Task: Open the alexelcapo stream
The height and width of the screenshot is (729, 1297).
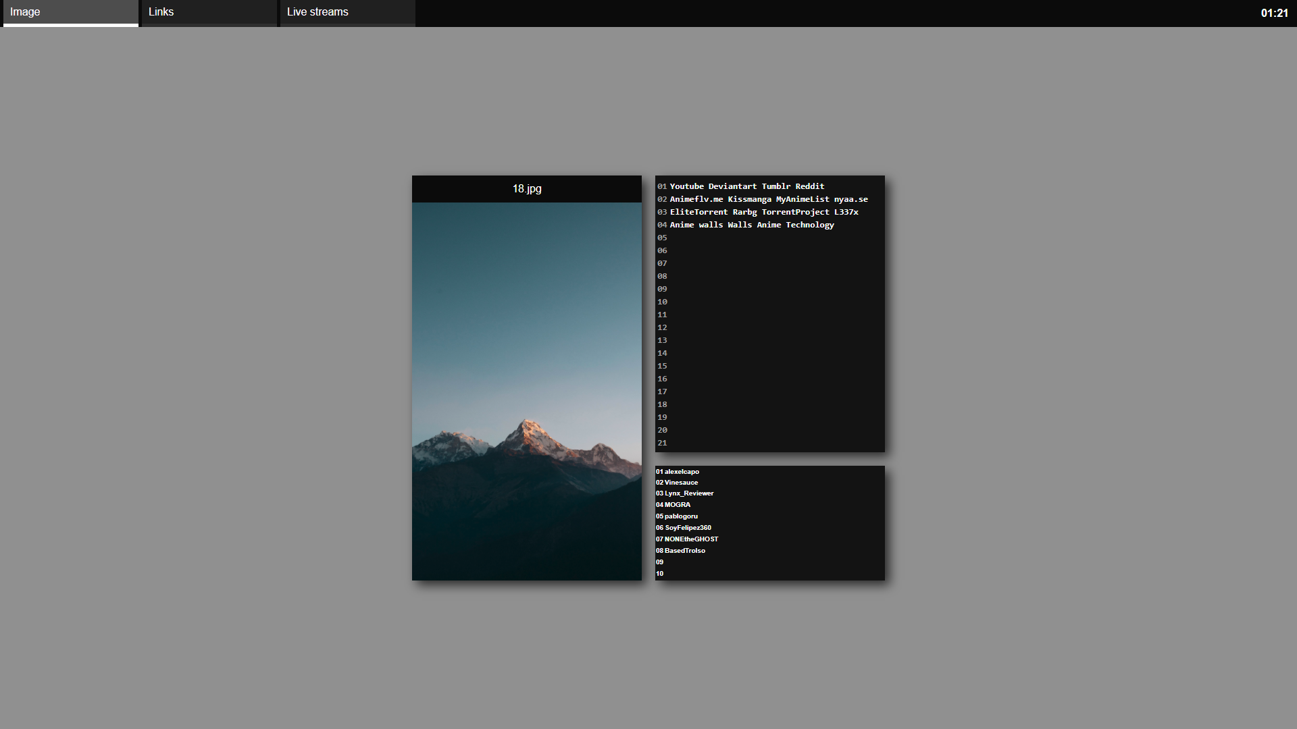Action: (682, 472)
